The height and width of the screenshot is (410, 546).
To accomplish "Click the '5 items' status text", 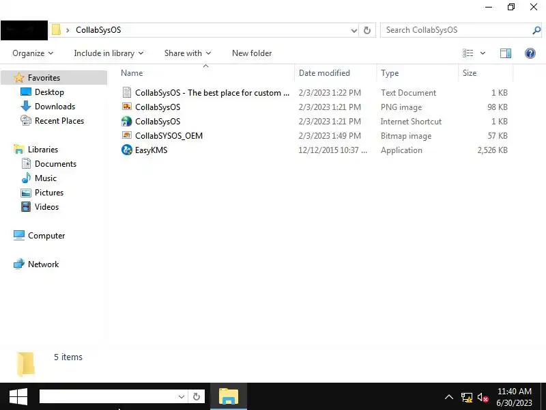I will tap(68, 357).
